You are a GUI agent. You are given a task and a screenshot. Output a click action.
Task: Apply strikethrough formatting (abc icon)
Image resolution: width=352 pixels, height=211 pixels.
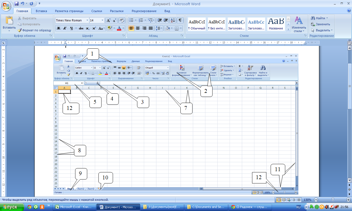(x=81, y=28)
